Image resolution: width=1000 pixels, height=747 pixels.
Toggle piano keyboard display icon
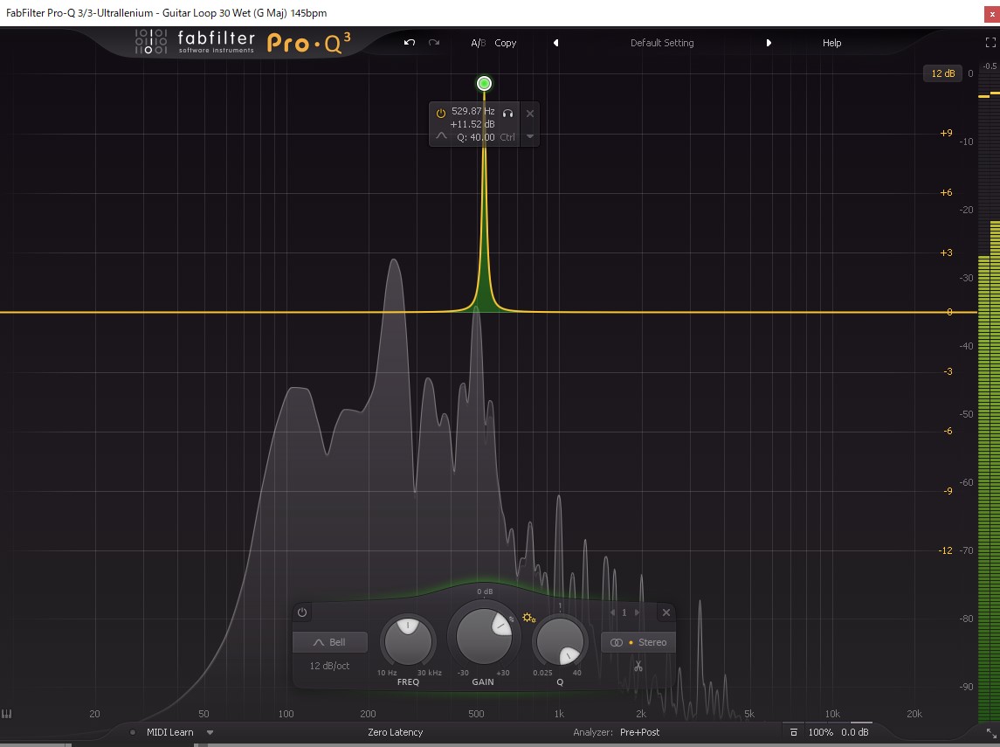[x=7, y=714]
